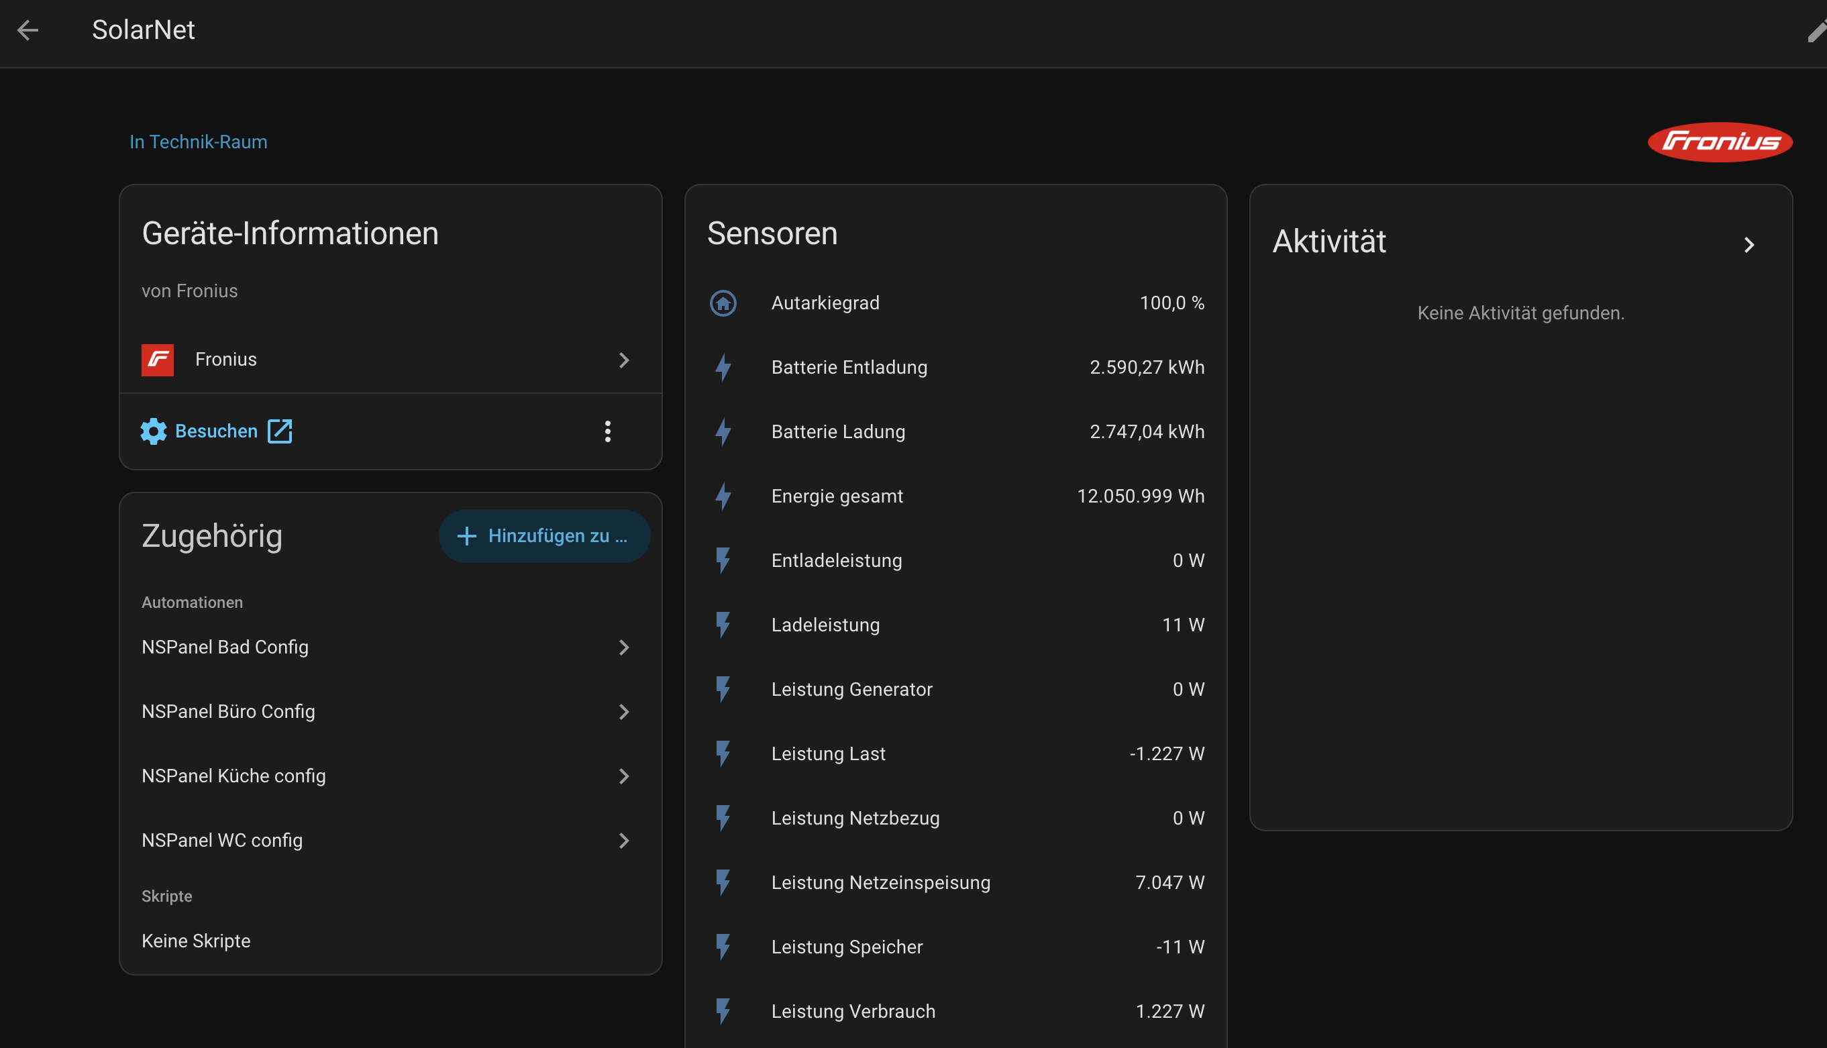Viewport: 1827px width, 1048px height.
Task: Click the red Fronius integration icon
Action: [158, 360]
